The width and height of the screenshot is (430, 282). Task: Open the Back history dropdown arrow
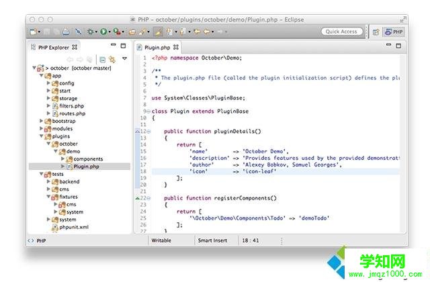pos(213,32)
